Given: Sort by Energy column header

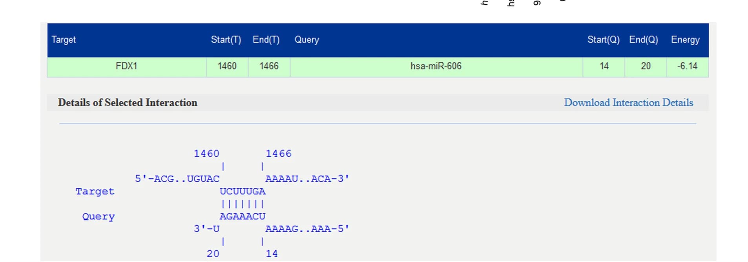Looking at the screenshot, I should [x=685, y=39].
